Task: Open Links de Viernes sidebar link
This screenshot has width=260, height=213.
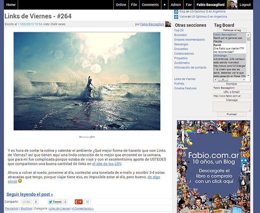Action: coord(185,79)
